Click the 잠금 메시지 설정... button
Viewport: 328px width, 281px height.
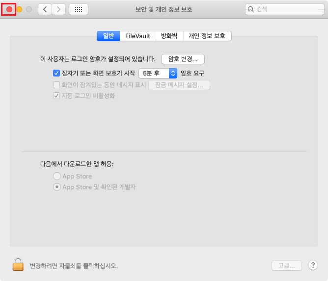(x=179, y=85)
